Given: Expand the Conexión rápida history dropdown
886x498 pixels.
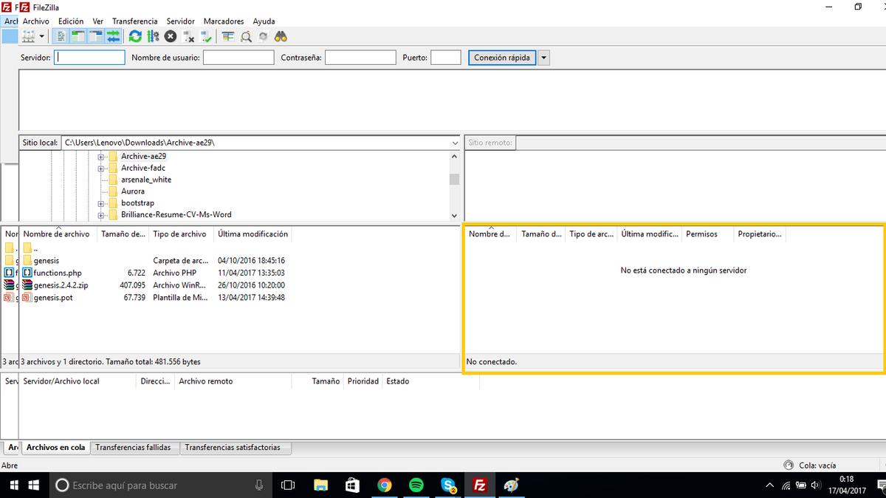Looking at the screenshot, I should pyautogui.click(x=544, y=58).
